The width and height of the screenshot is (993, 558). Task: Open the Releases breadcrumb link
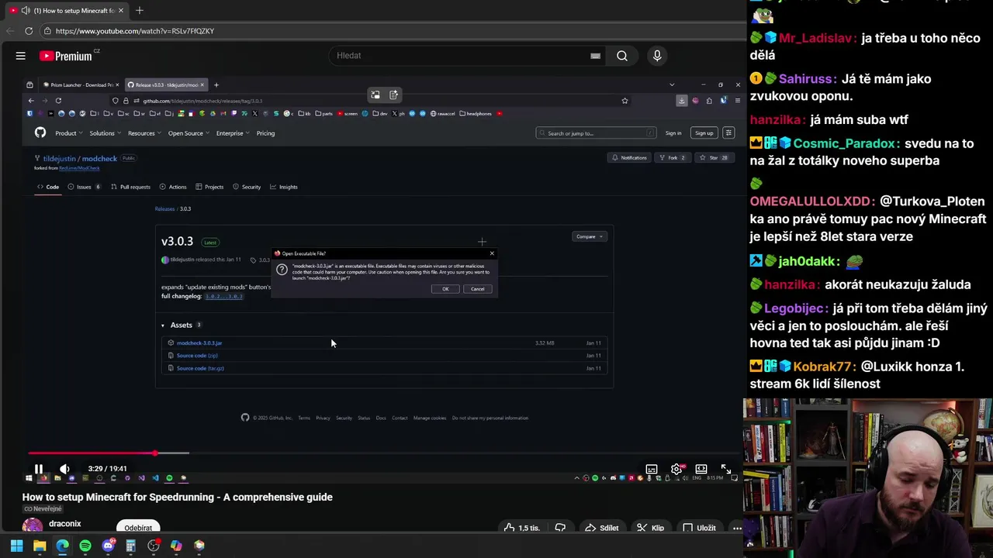164,209
